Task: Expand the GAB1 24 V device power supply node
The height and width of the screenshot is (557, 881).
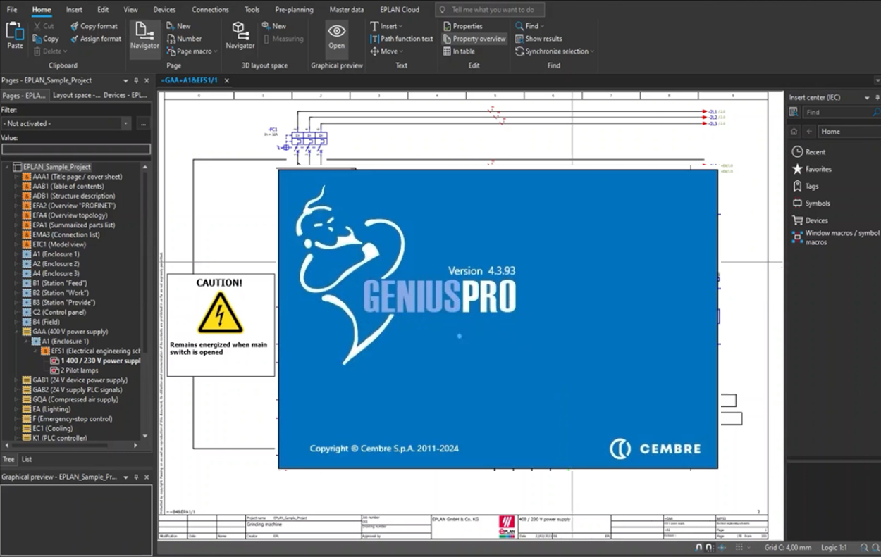Action: [17, 380]
